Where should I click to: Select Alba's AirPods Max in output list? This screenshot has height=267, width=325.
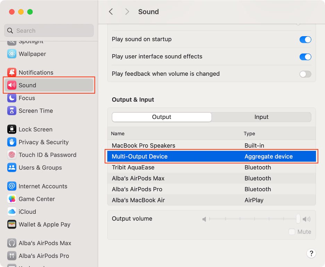211,178
